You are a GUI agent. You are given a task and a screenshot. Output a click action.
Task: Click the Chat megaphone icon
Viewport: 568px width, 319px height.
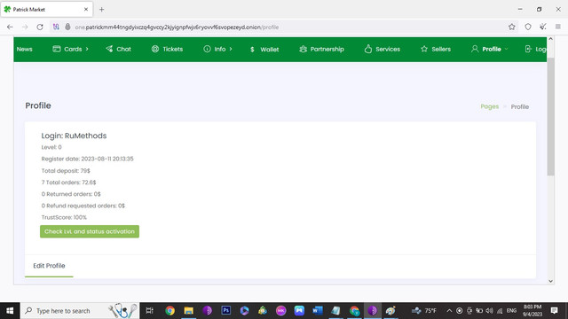coord(109,49)
